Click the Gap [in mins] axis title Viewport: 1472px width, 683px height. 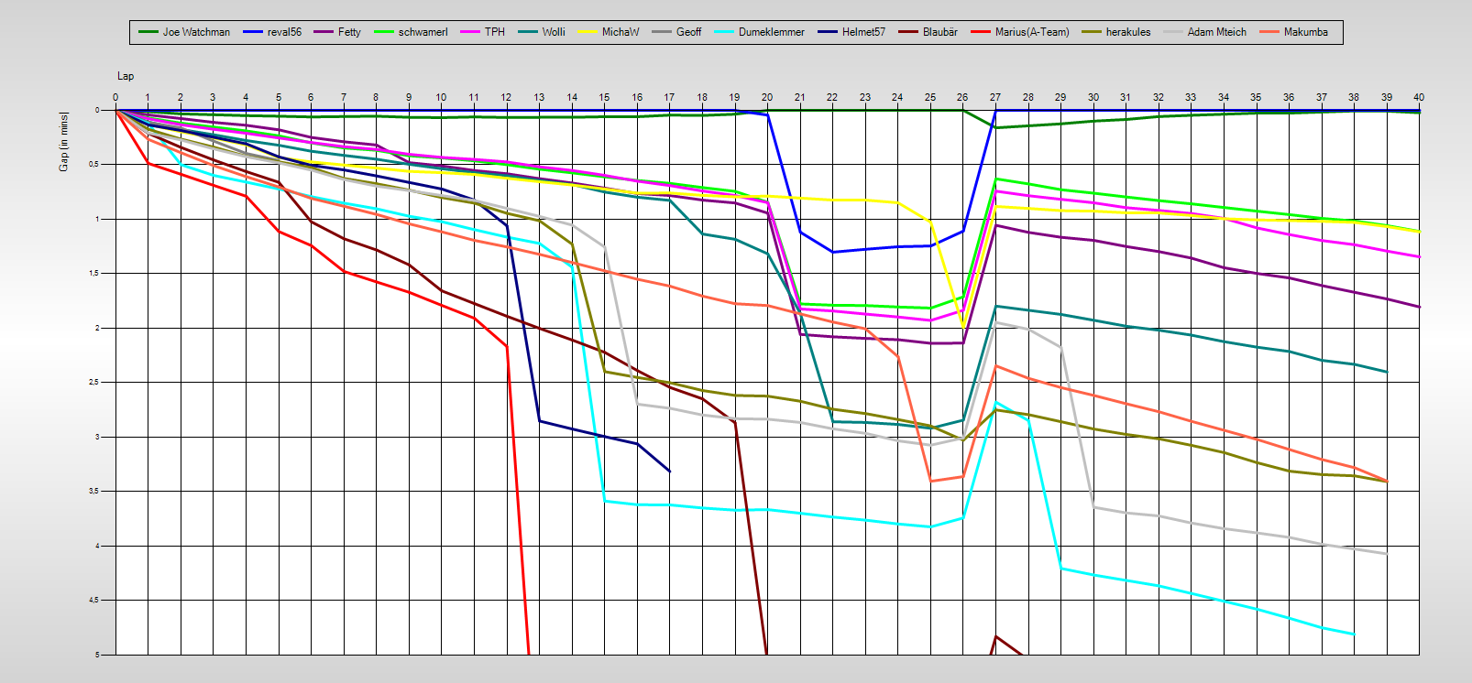(x=64, y=141)
